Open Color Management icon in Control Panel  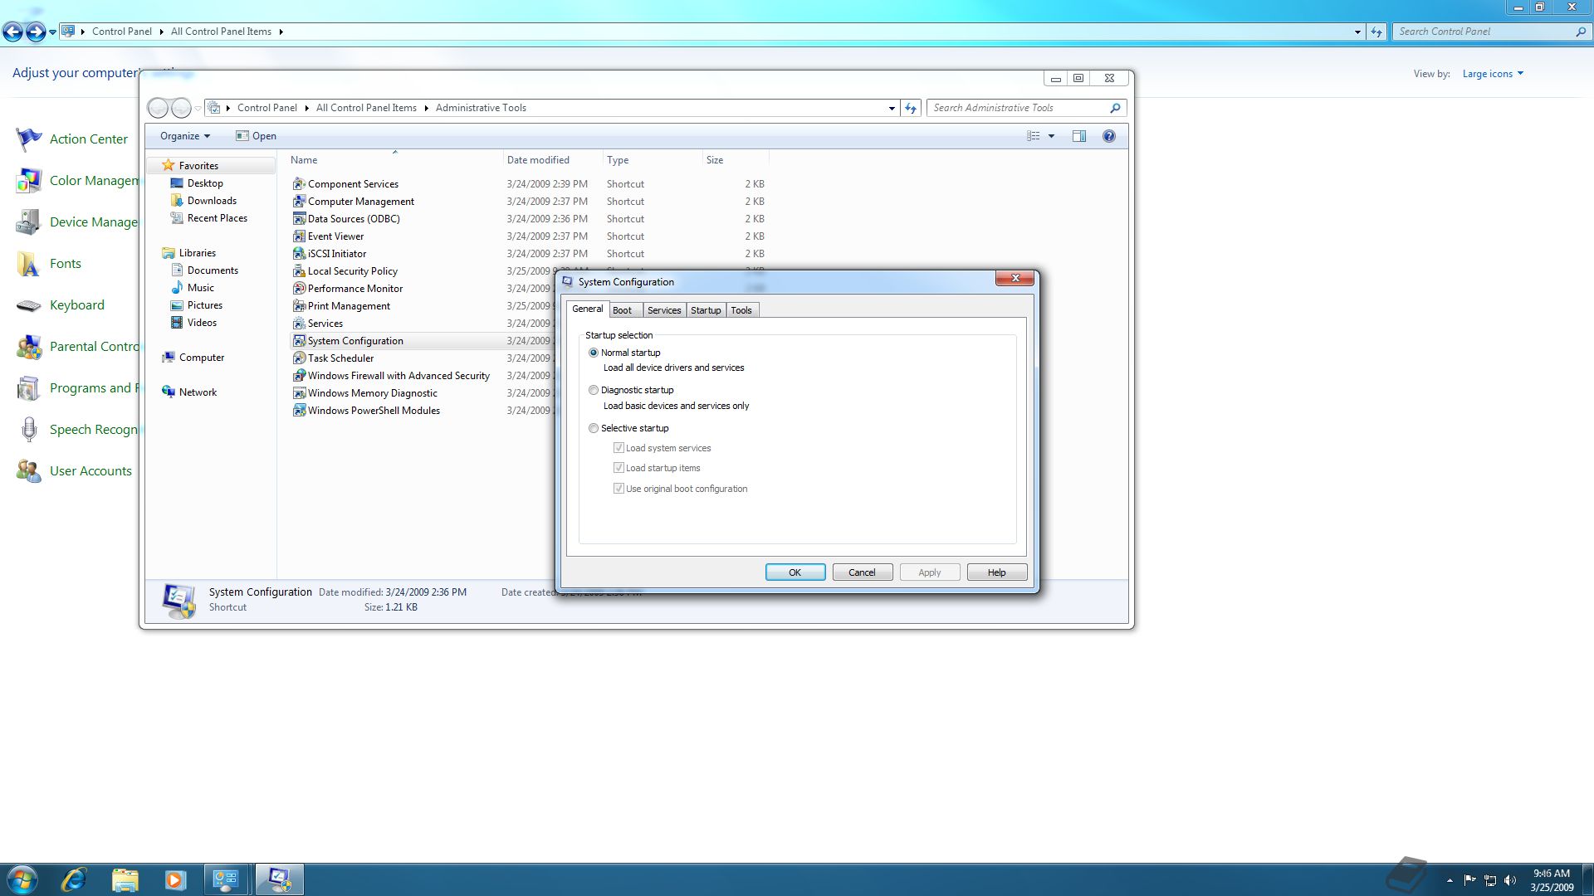tap(29, 181)
